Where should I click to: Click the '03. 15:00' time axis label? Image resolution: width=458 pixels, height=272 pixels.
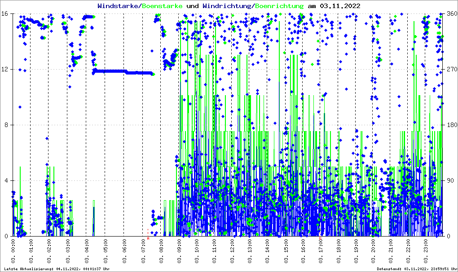point(286,251)
